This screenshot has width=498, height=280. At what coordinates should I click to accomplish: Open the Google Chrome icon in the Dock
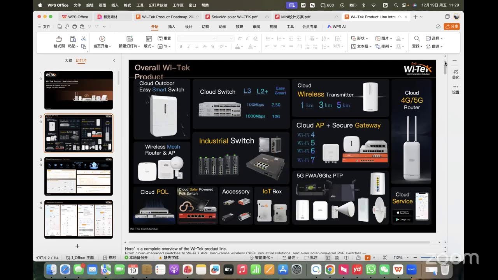tap(330, 269)
